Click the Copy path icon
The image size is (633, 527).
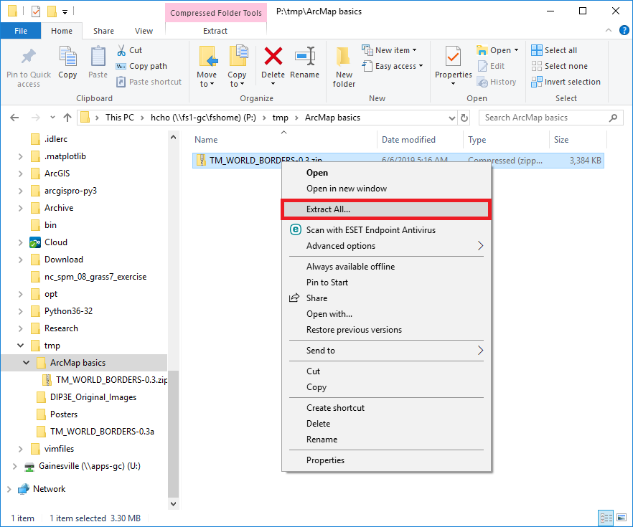[x=119, y=65]
